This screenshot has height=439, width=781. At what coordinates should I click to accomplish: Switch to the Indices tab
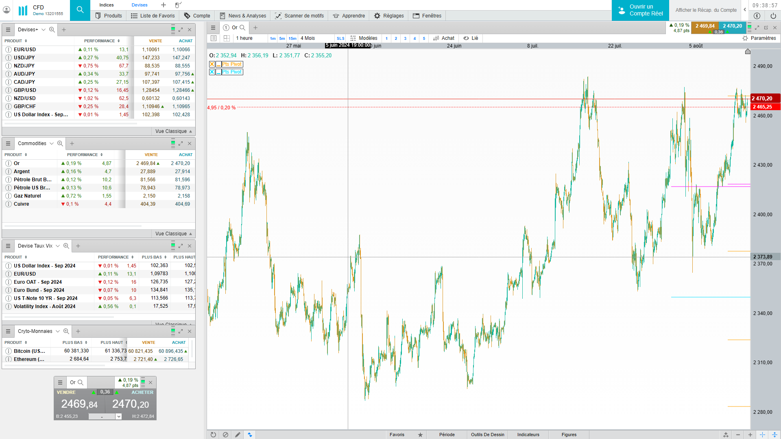coord(107,5)
